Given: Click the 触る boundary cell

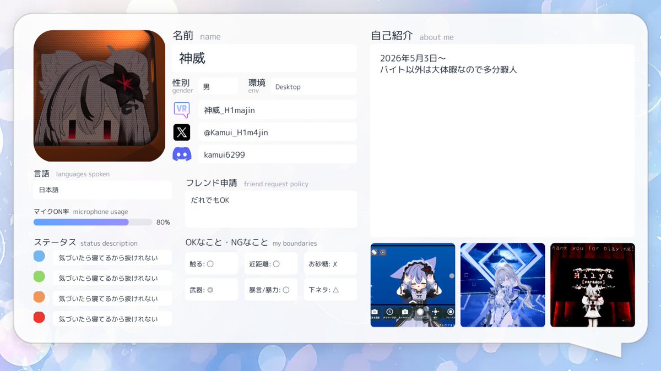Looking at the screenshot, I should point(212,264).
